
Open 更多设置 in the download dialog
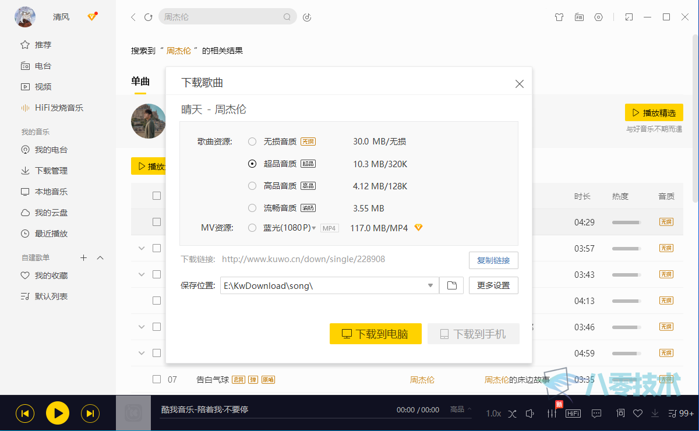pyautogui.click(x=493, y=285)
